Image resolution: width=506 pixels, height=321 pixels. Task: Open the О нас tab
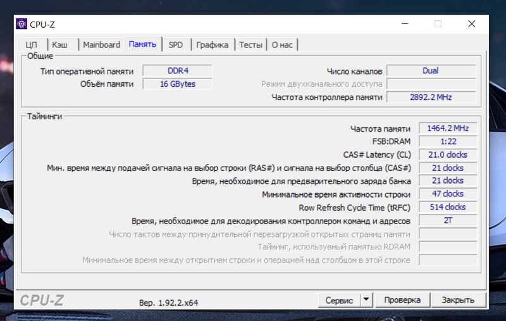coord(282,45)
